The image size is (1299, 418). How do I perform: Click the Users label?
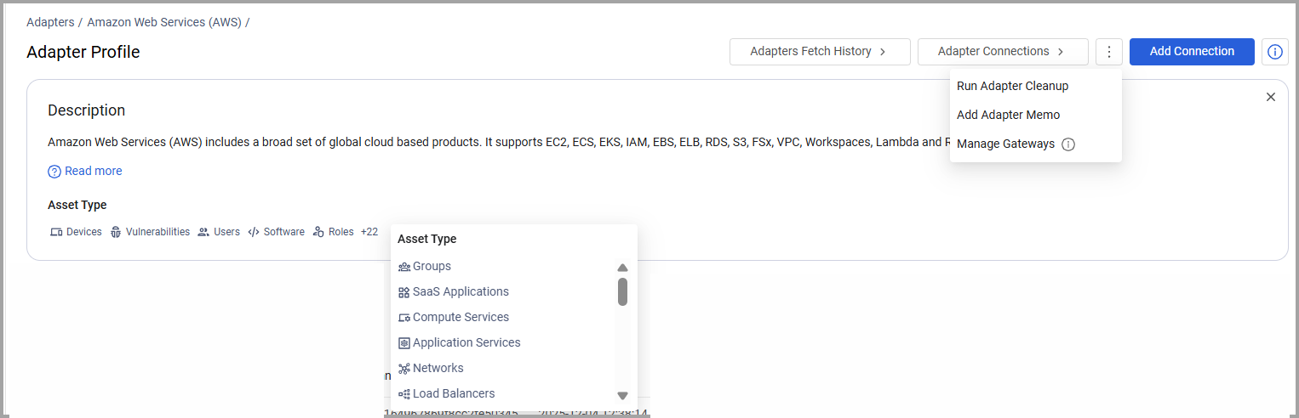(226, 232)
